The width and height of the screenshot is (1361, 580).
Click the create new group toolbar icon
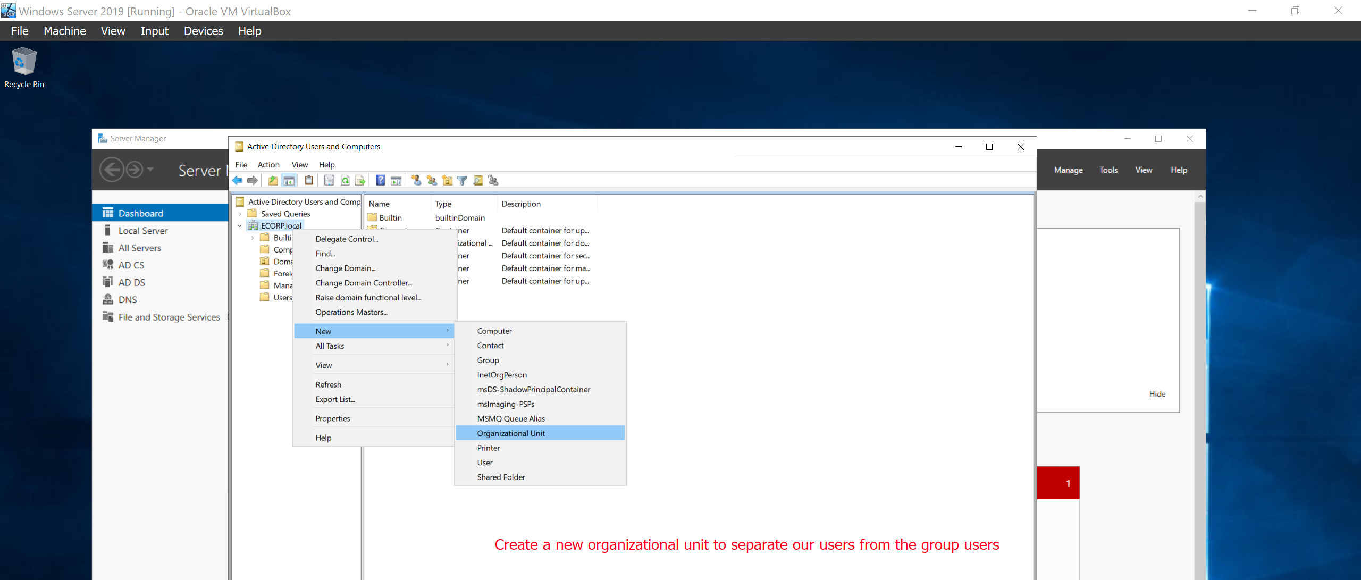(x=432, y=181)
